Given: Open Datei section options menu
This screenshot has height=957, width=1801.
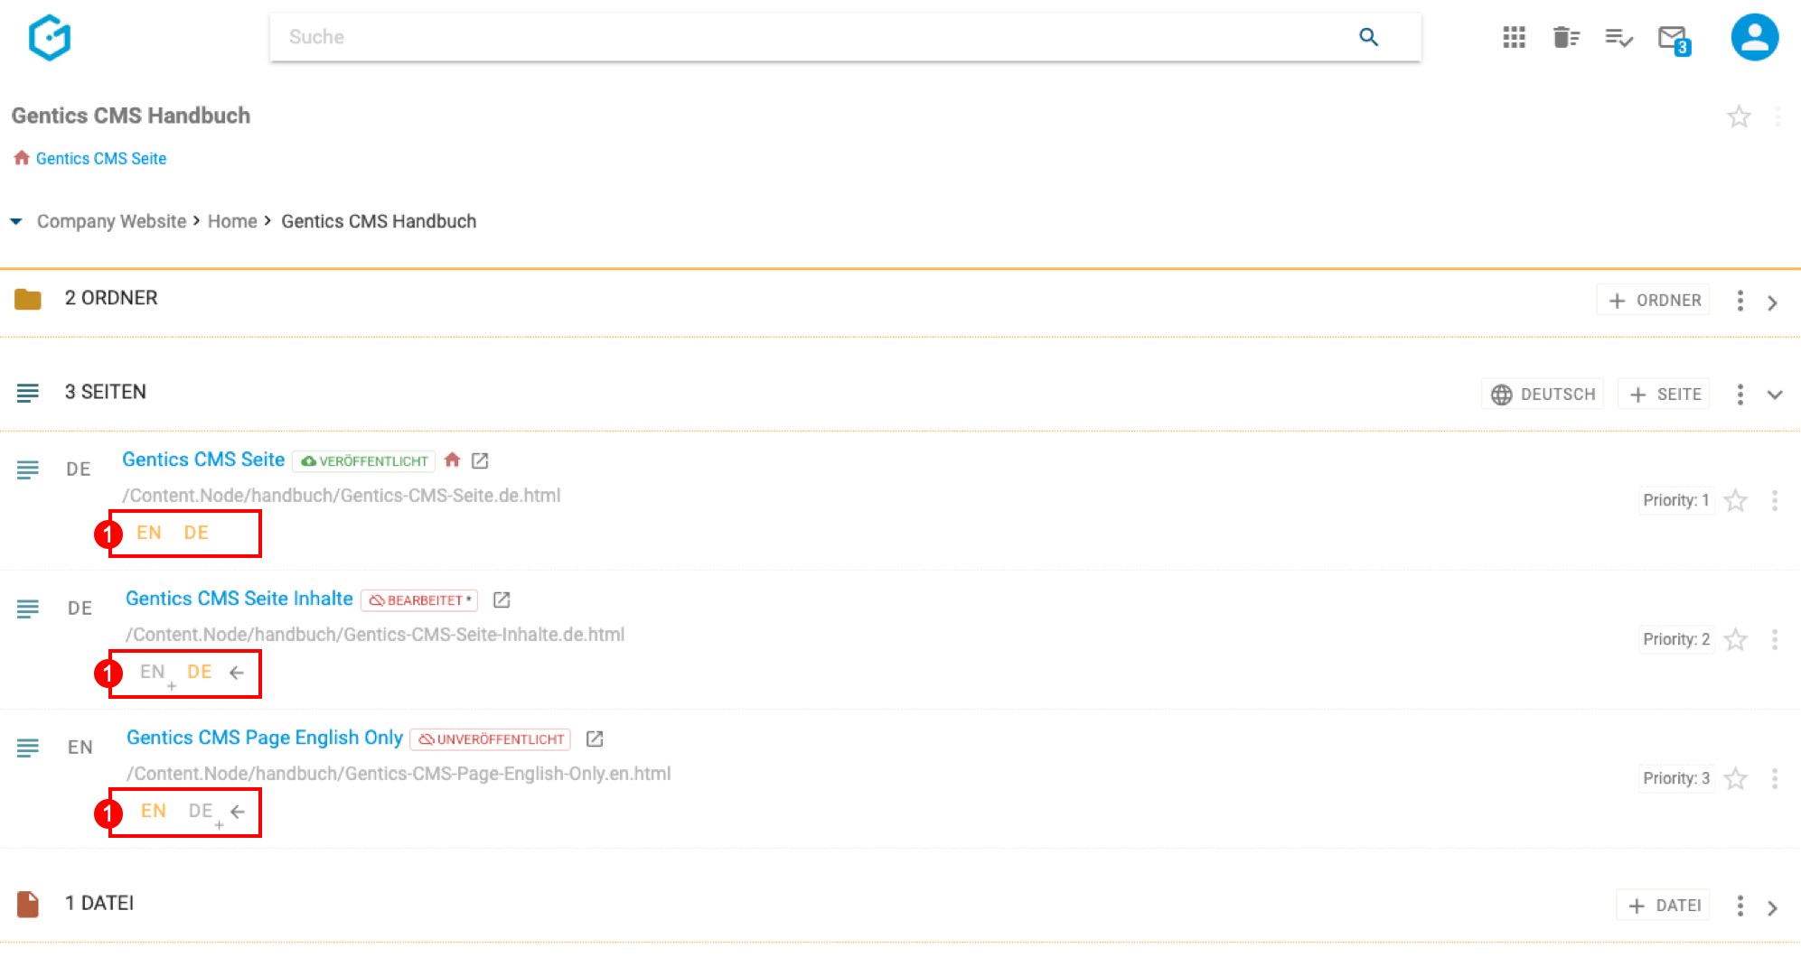Looking at the screenshot, I should tap(1740, 906).
